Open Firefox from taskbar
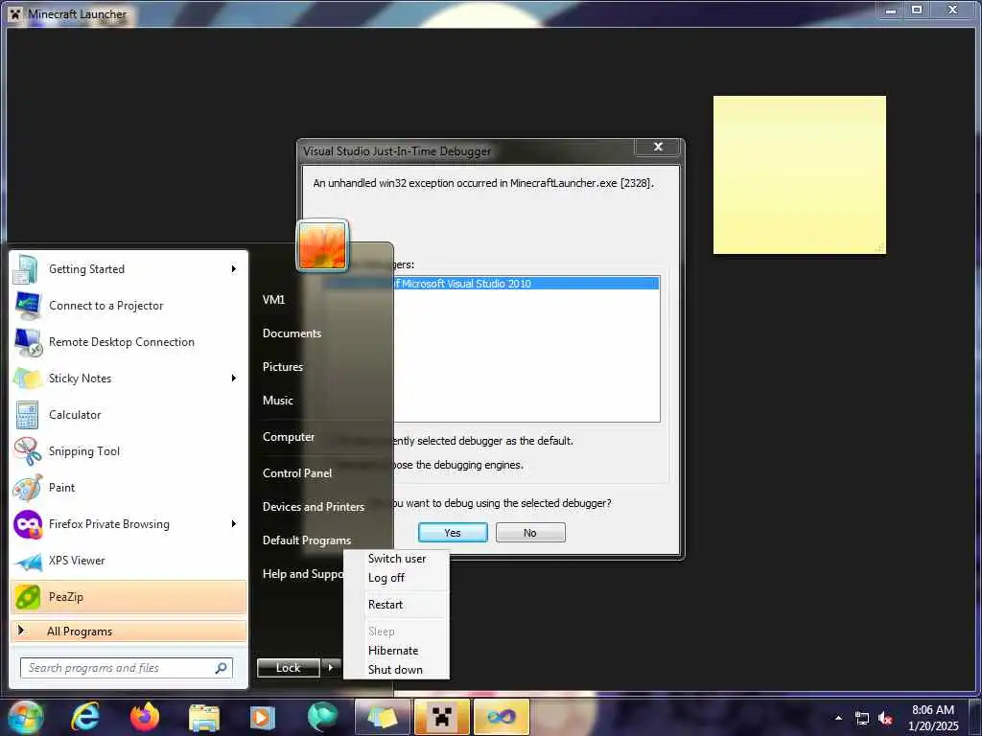 point(145,717)
